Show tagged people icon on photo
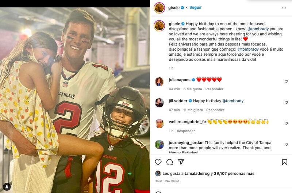This screenshot has height=193, width=292. [x=7, y=187]
